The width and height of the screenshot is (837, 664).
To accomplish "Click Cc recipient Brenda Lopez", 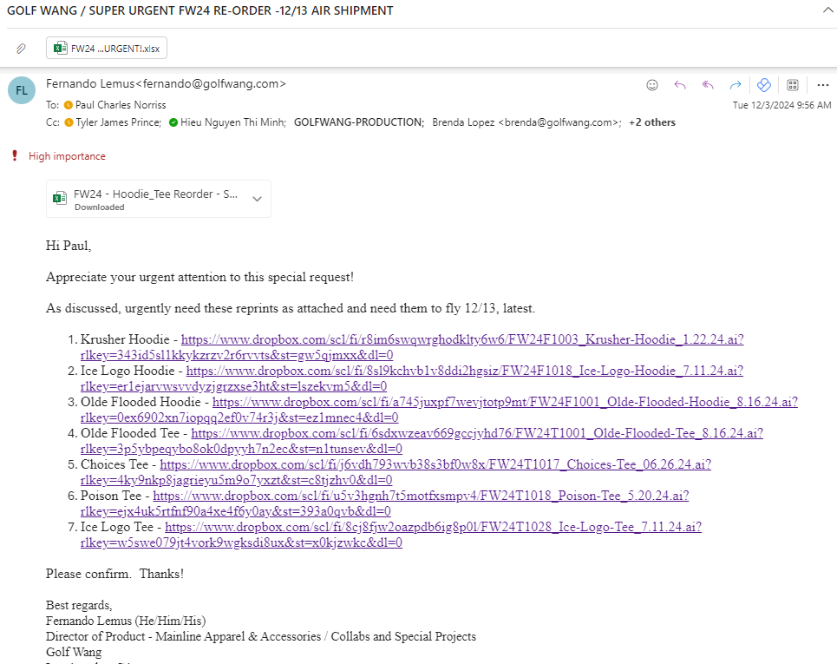I will [526, 122].
